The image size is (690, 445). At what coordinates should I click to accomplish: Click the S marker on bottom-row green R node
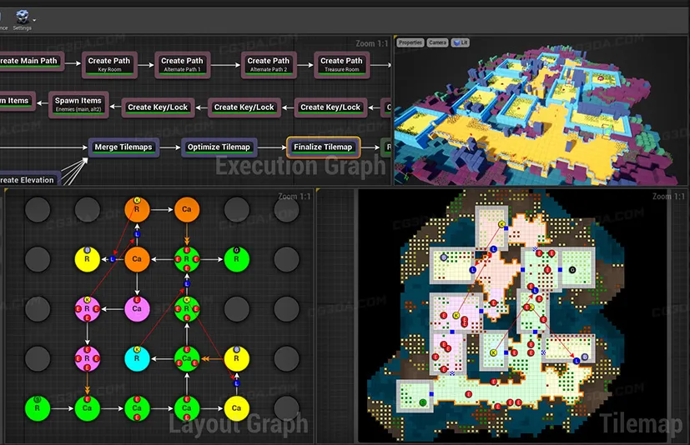point(38,400)
